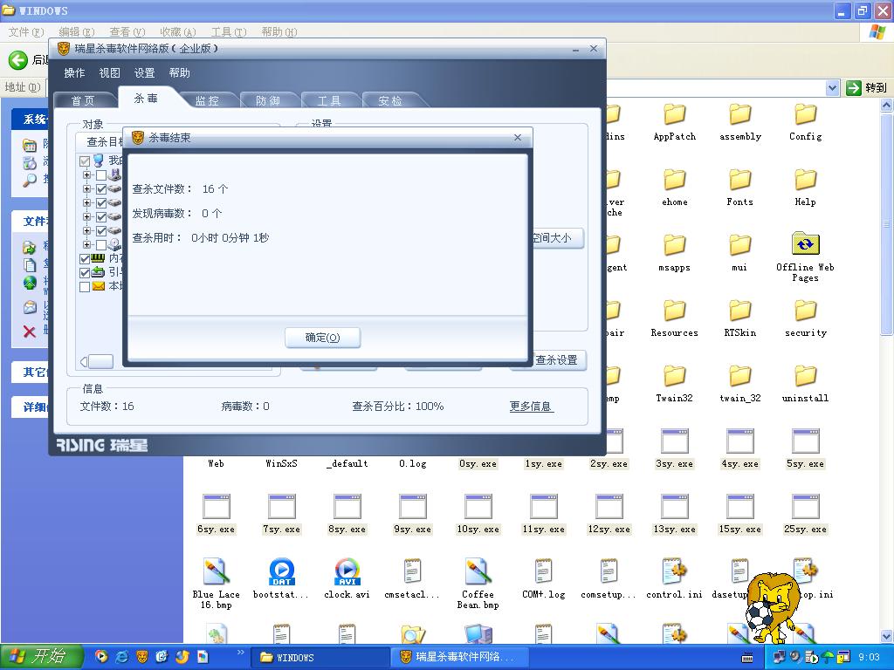Open the Explorer address bar dropdown
Screen dimensions: 894x670
click(x=832, y=88)
